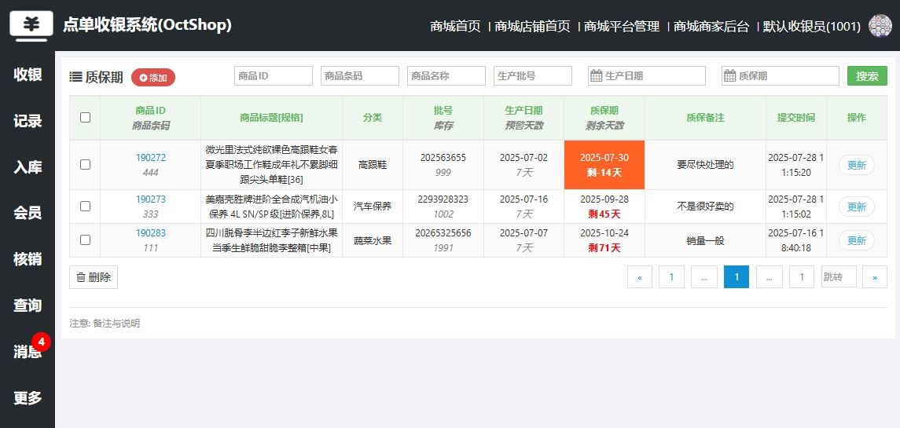This screenshot has width=900, height=428.
Task: Click the green 搜索 button
Action: pos(867,75)
